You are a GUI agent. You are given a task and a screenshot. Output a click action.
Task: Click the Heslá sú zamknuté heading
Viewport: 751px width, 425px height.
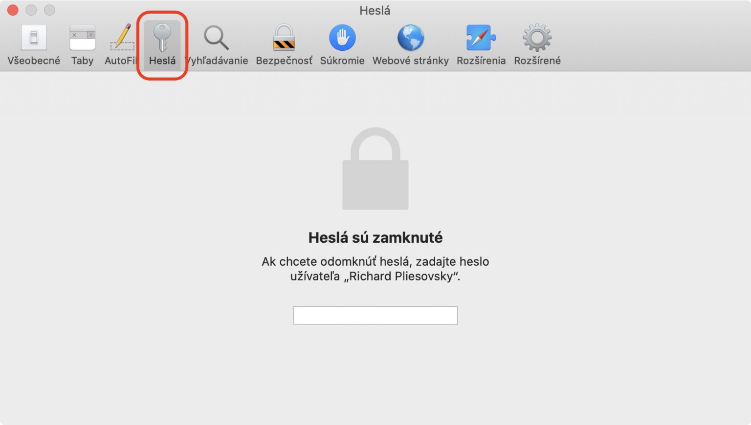375,237
